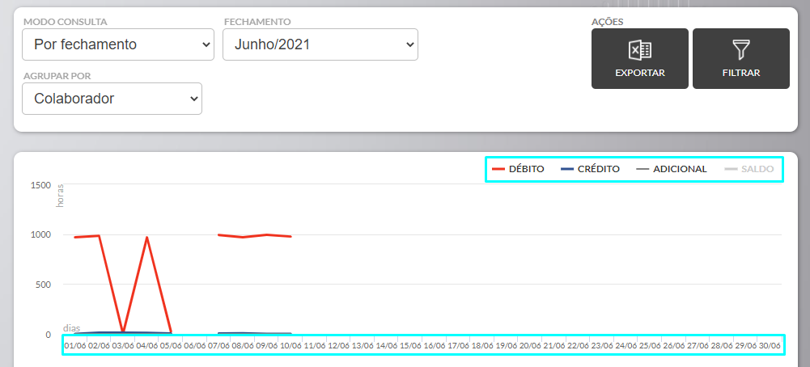Click the 24/06 date label
This screenshot has height=367, width=810.
(x=626, y=345)
